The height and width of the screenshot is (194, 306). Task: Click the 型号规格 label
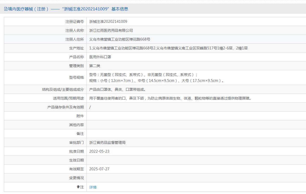coord(76,77)
